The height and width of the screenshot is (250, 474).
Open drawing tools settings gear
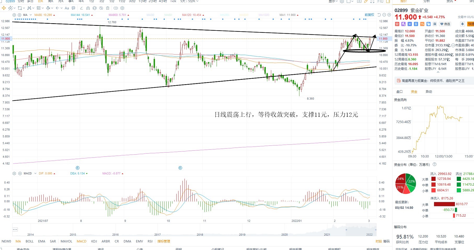[x=122, y=8]
